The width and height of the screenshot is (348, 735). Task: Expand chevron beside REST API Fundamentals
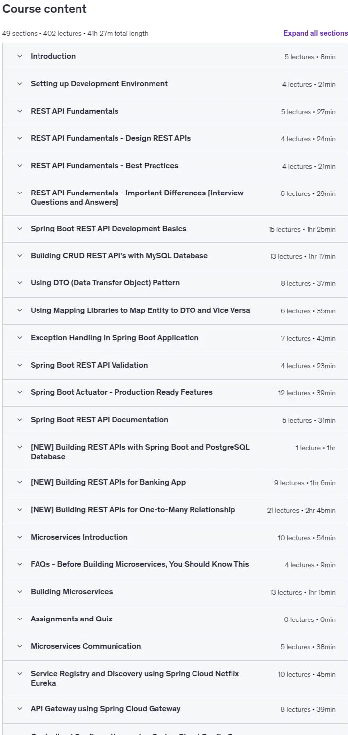pos(20,111)
